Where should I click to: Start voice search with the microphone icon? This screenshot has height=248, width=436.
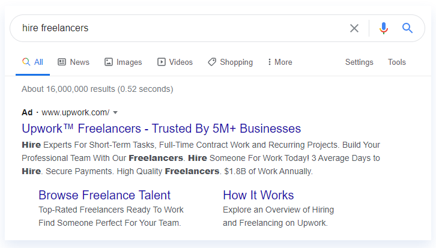[x=383, y=28]
